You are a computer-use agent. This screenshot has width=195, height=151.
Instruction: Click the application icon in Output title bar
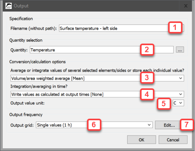[9, 6]
